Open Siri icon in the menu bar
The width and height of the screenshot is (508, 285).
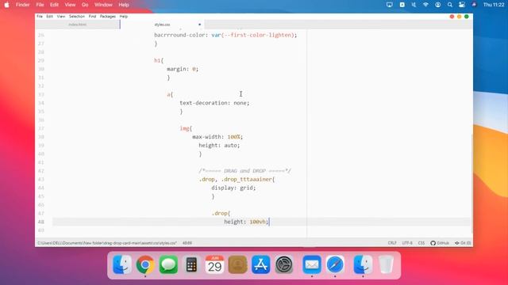pyautogui.click(x=474, y=5)
